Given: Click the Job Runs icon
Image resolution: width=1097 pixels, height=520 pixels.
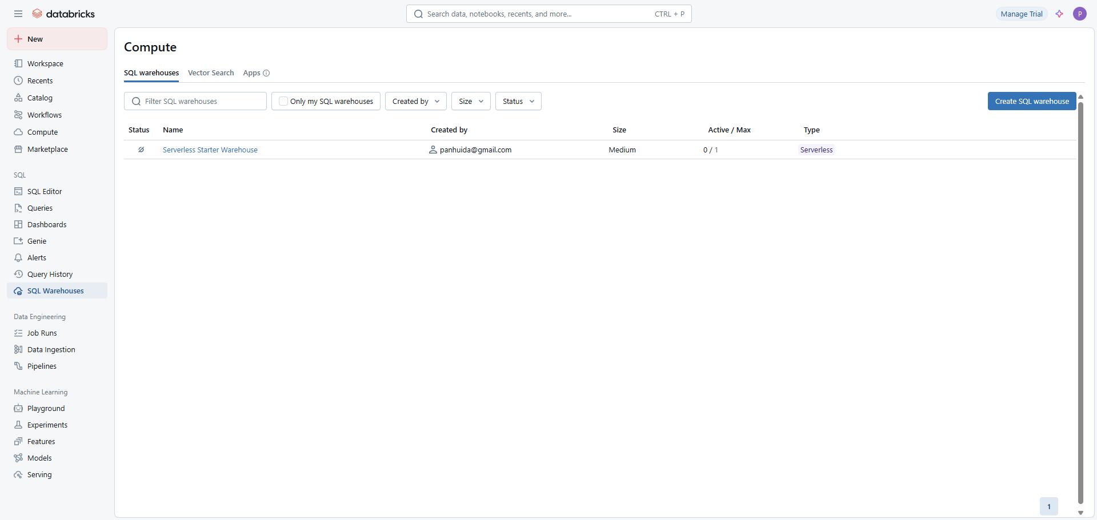Looking at the screenshot, I should 18,333.
